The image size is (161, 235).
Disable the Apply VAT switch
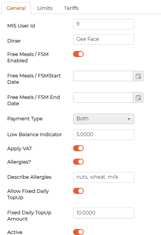click(x=78, y=148)
